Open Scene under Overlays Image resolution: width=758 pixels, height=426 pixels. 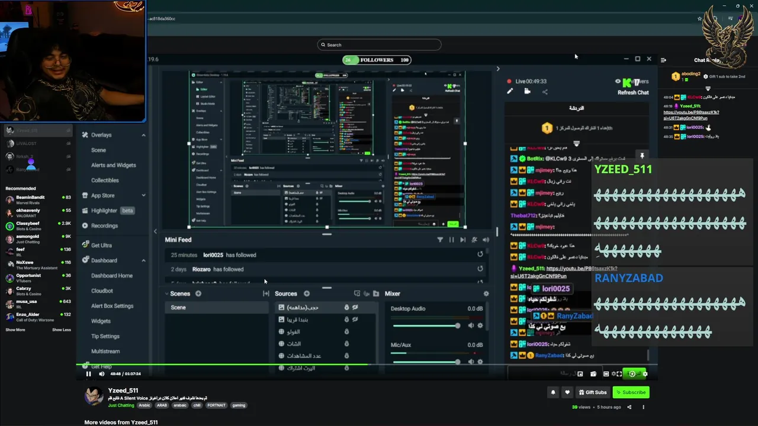click(99, 150)
